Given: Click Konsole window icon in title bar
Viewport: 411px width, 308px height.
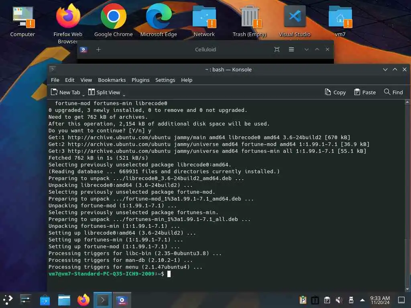Looking at the screenshot, I should [53, 69].
